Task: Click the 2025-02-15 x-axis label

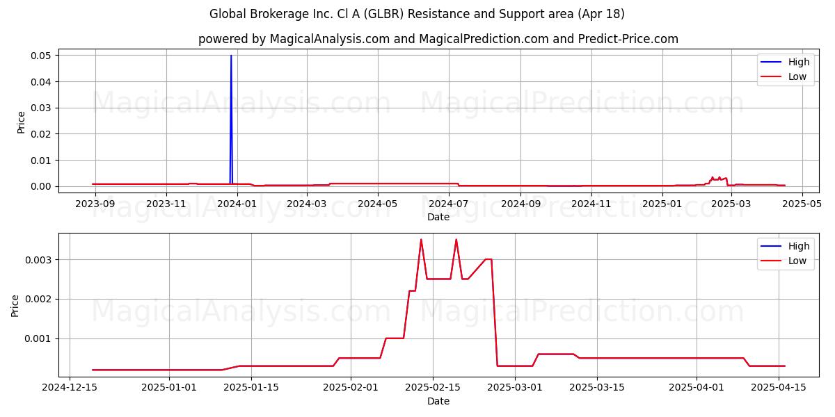Action: [x=433, y=388]
